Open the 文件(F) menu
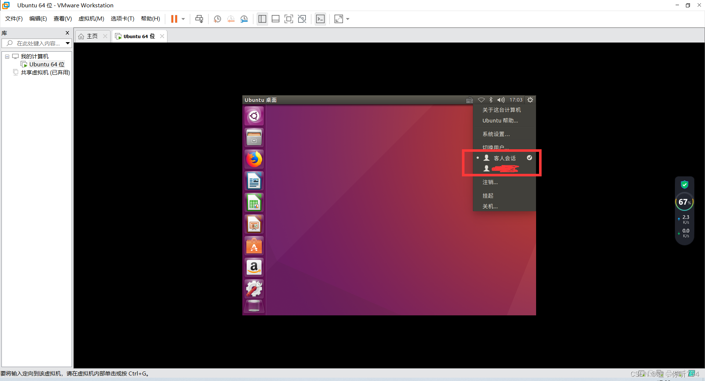 (x=14, y=19)
